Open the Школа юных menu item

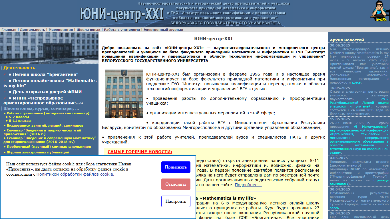coord(89,30)
